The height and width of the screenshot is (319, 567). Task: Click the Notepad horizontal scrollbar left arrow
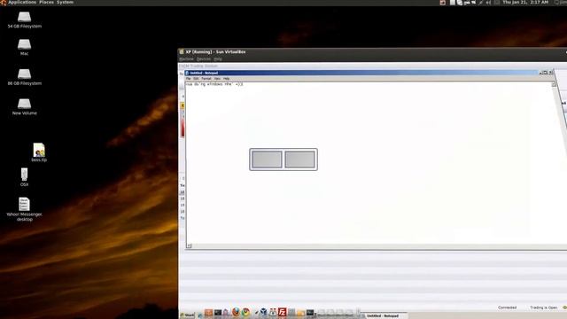189,246
